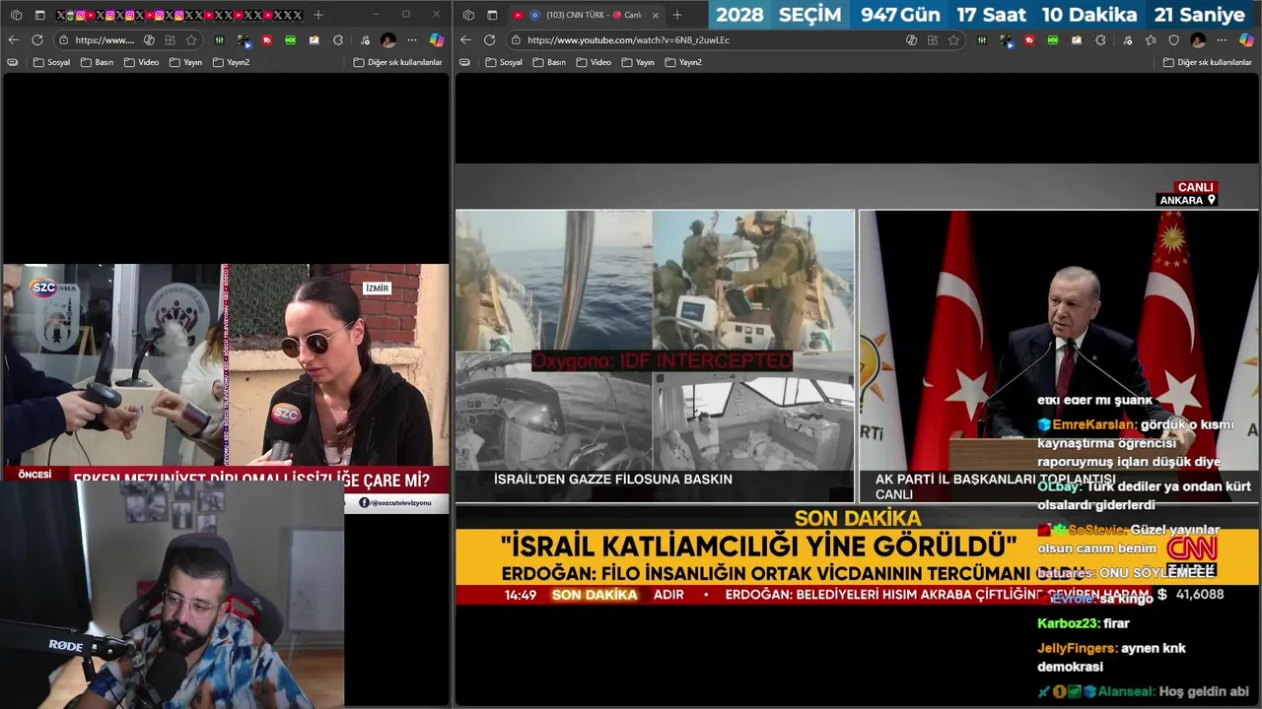Screen dimensions: 1262x709
Task: Open equalizer extension in left browser window
Action: point(219,40)
